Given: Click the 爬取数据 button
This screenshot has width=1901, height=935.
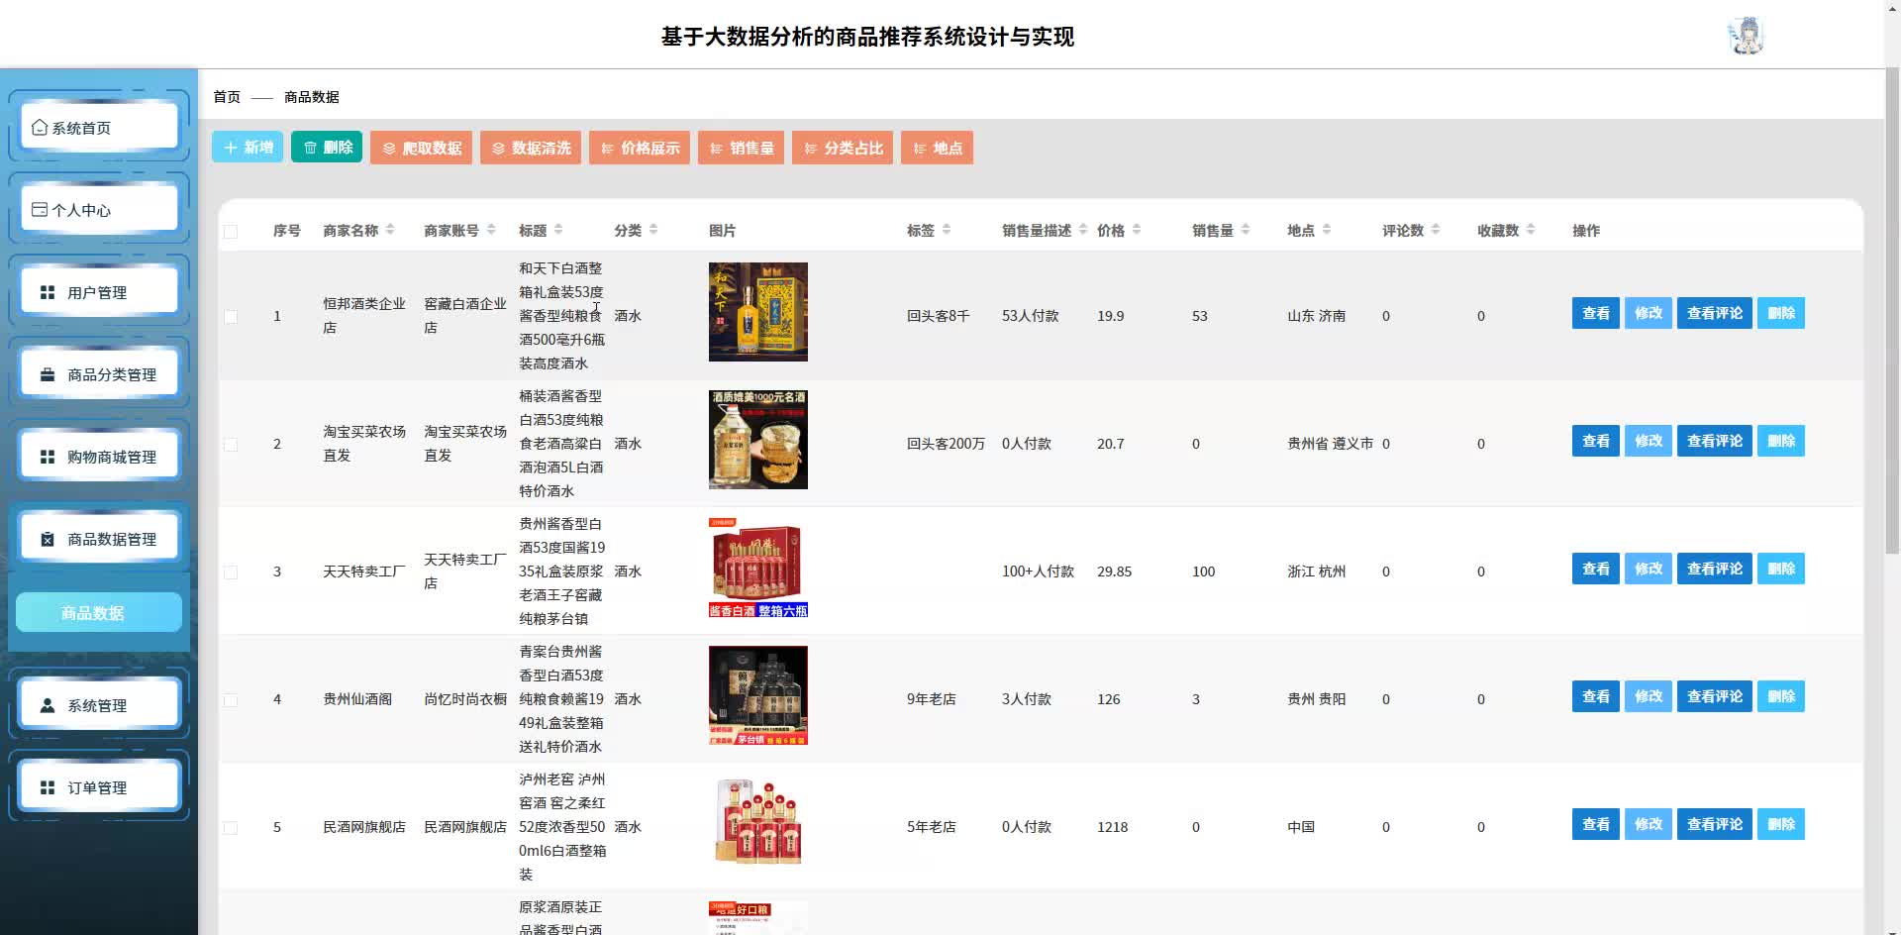Looking at the screenshot, I should (422, 148).
